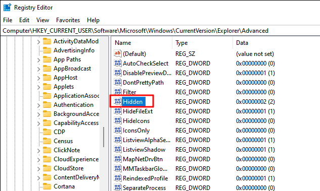Image resolution: width=320 pixels, height=191 pixels.
Task: Click the Registry Editor app icon in title bar
Action: click(x=7, y=8)
